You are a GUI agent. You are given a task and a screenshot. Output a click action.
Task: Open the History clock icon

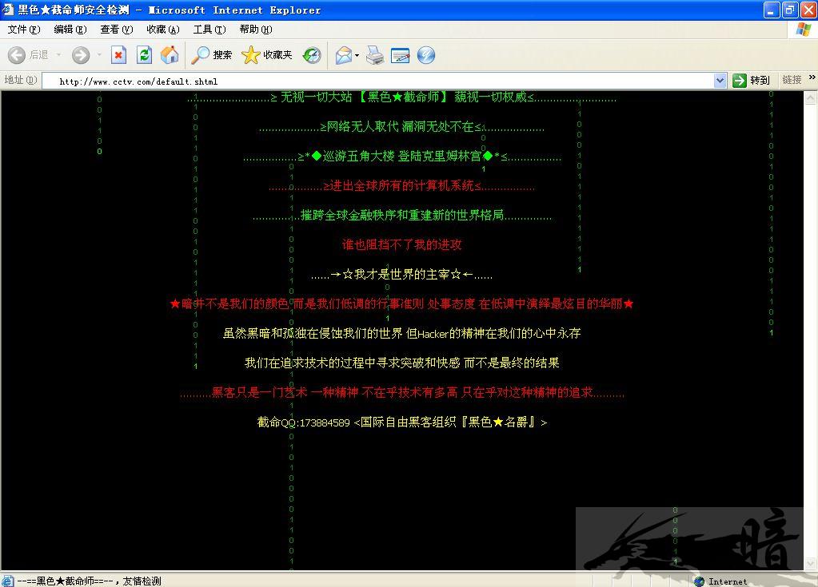pos(312,54)
